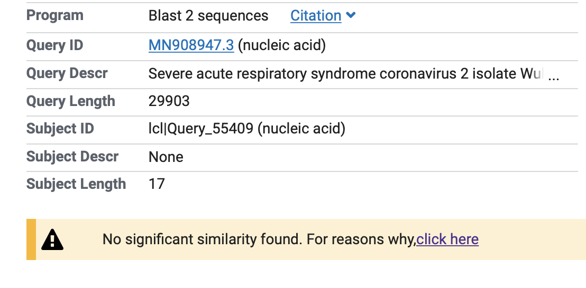
Task: Open the Citation link
Action: point(316,16)
